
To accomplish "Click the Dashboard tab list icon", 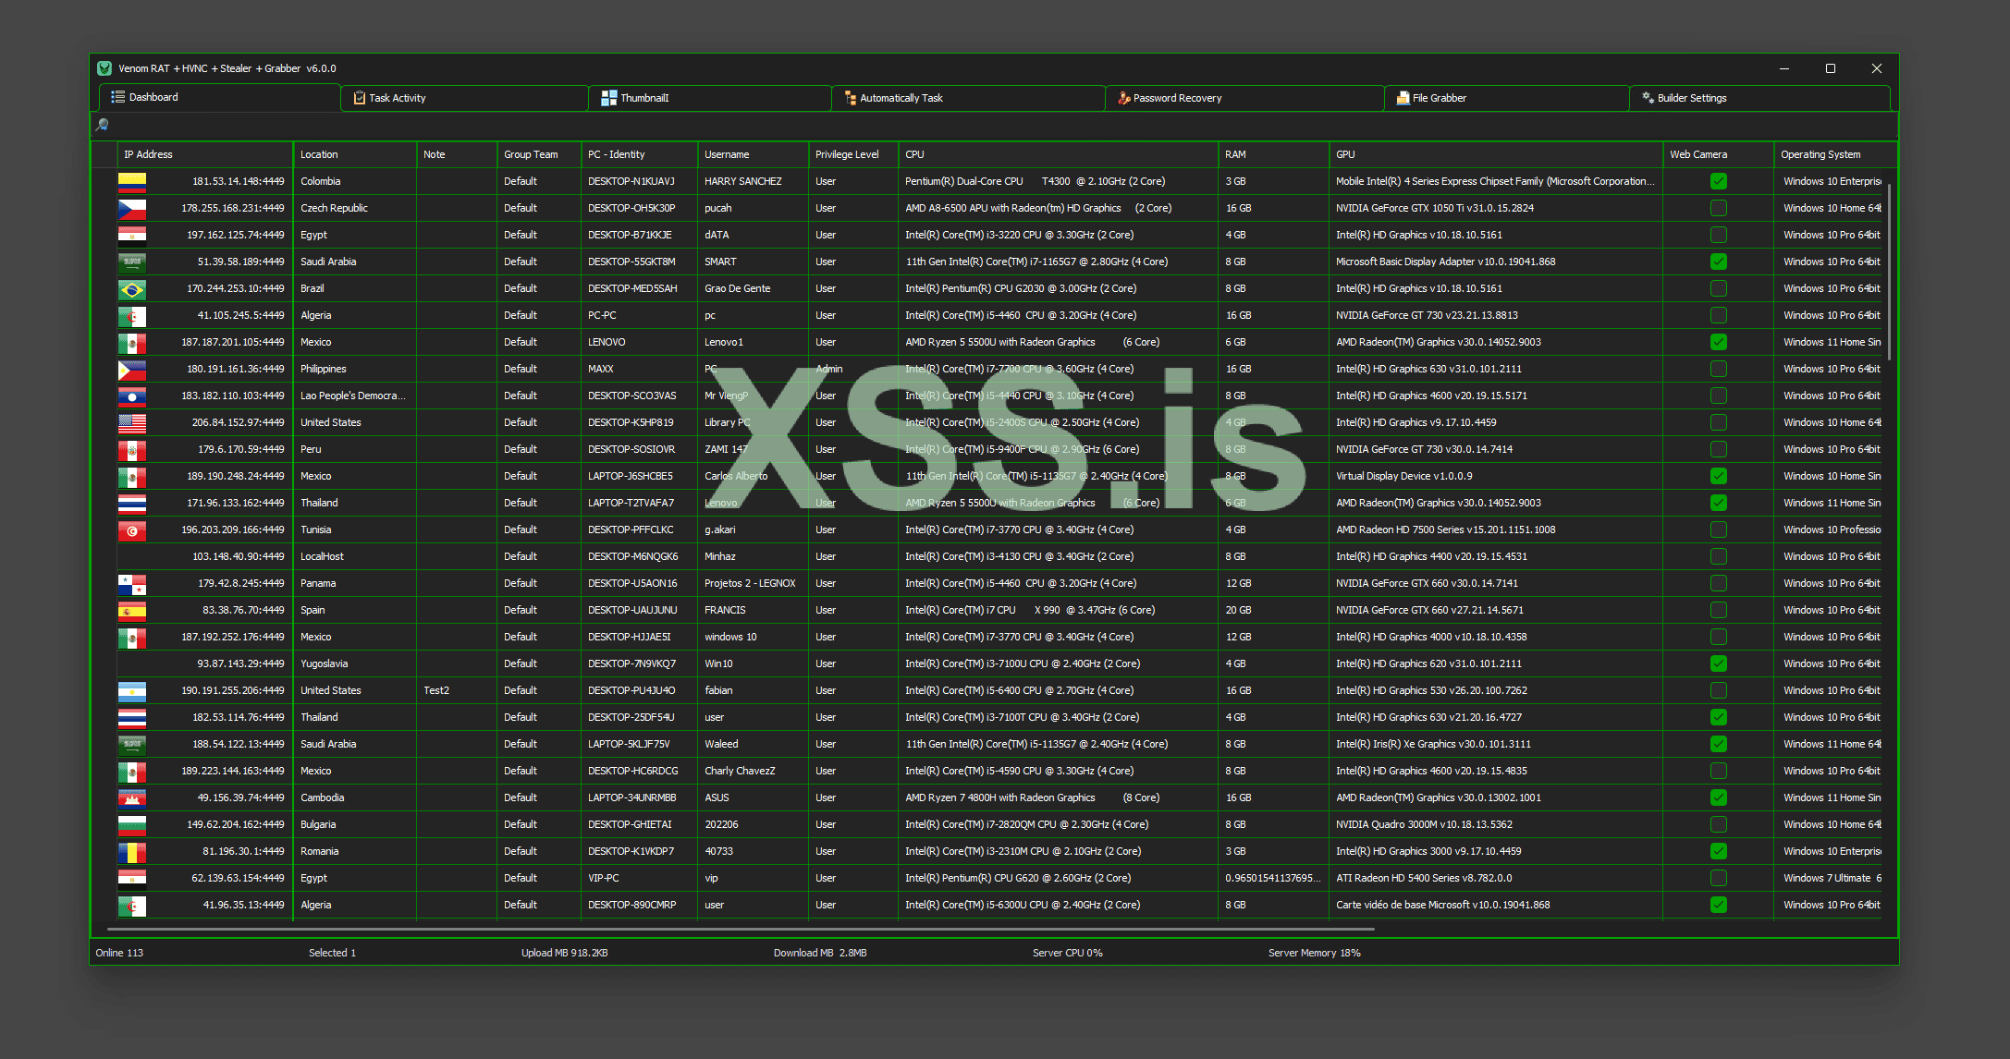I will (118, 97).
